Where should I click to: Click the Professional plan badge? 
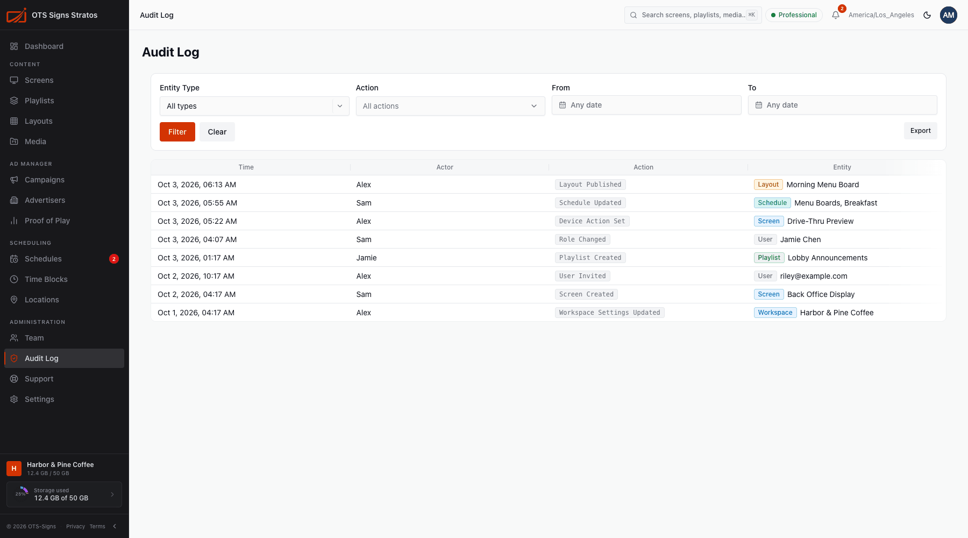794,15
